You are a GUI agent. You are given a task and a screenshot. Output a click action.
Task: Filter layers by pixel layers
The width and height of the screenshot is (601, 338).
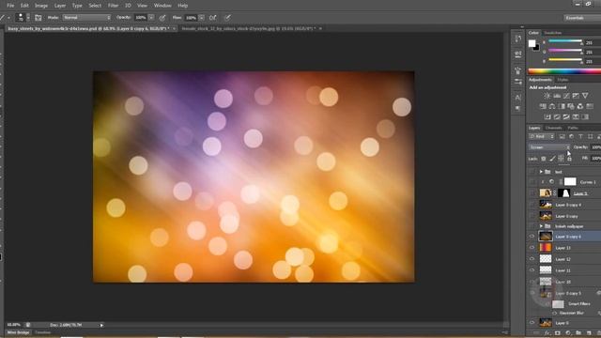click(562, 136)
